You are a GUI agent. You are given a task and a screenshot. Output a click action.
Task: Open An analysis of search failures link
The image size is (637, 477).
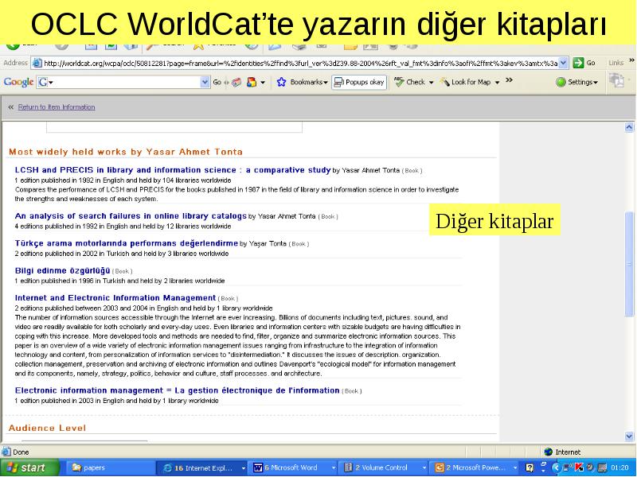pos(131,215)
